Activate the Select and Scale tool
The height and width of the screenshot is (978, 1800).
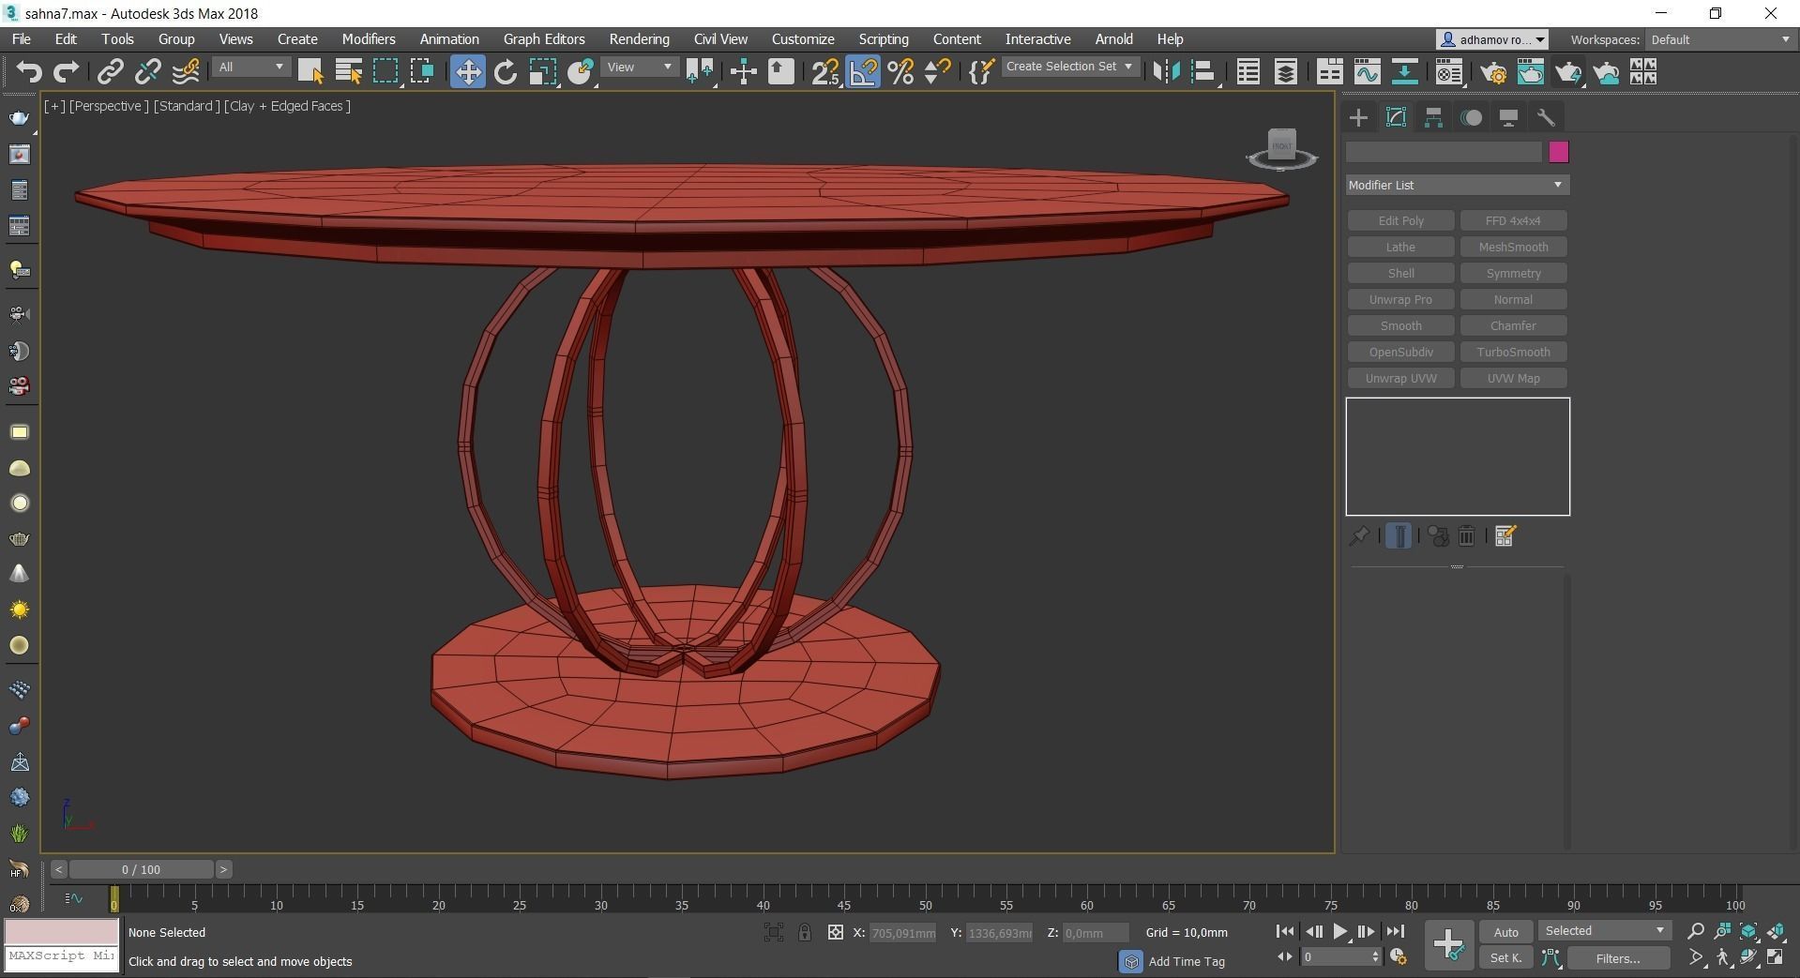tap(543, 72)
